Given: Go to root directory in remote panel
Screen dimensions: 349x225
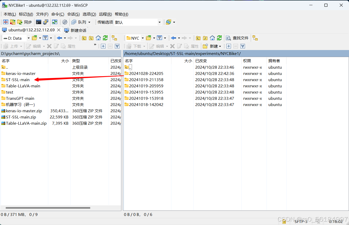Looking at the screenshot, I should click(x=205, y=38).
